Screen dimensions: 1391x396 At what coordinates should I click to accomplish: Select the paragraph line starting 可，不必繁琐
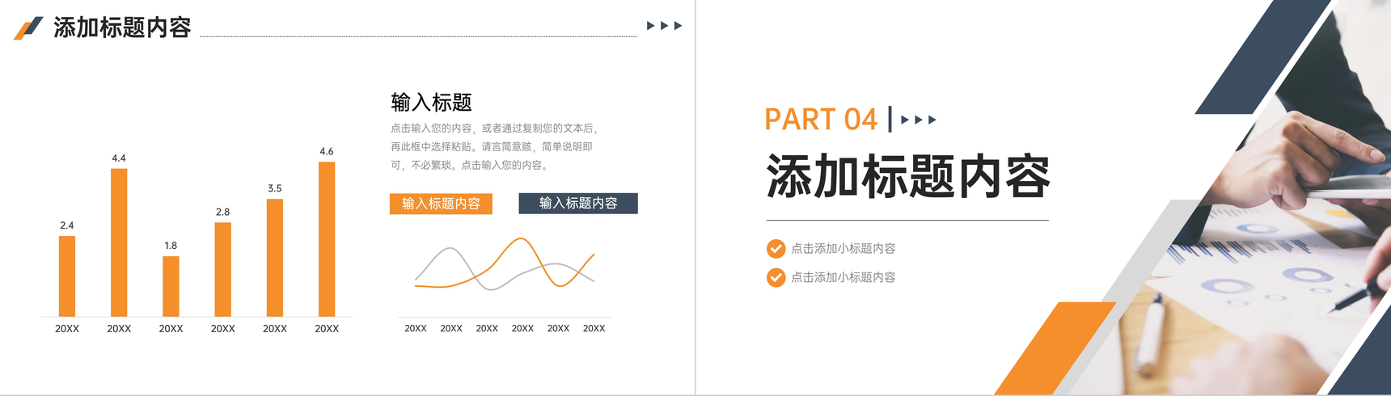click(x=471, y=166)
